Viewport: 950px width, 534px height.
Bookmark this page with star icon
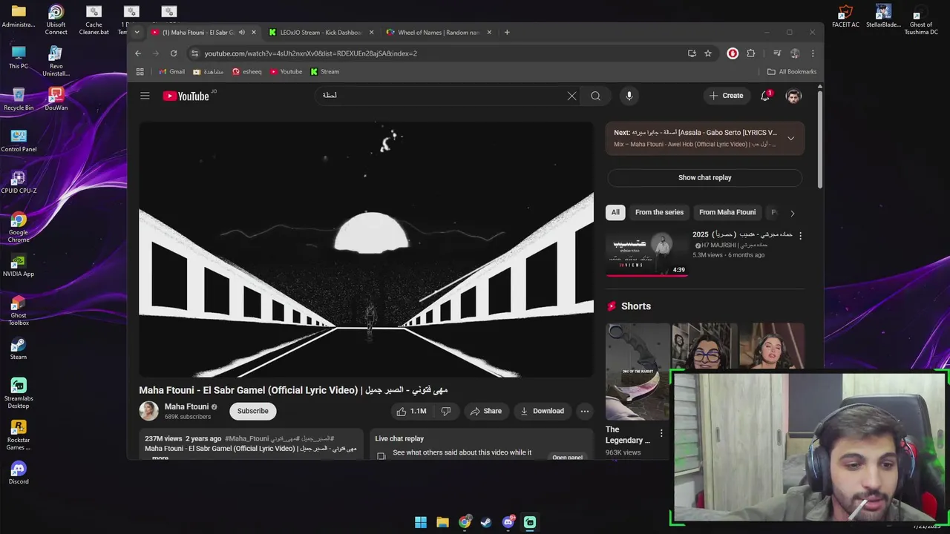[x=708, y=53]
